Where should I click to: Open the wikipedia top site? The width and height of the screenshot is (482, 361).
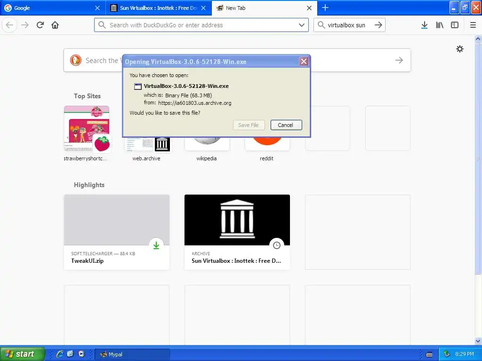pyautogui.click(x=207, y=144)
